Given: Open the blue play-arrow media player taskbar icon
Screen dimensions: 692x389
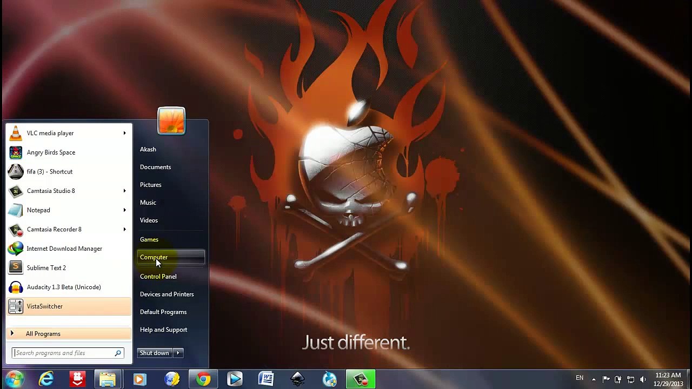Looking at the screenshot, I should click(235, 379).
